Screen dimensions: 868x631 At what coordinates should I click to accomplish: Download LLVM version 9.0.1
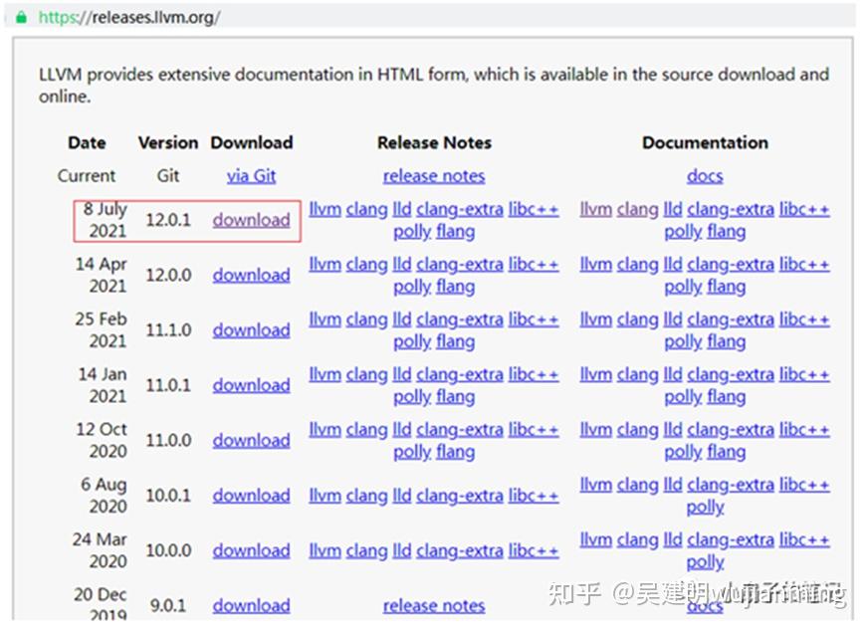pyautogui.click(x=251, y=605)
